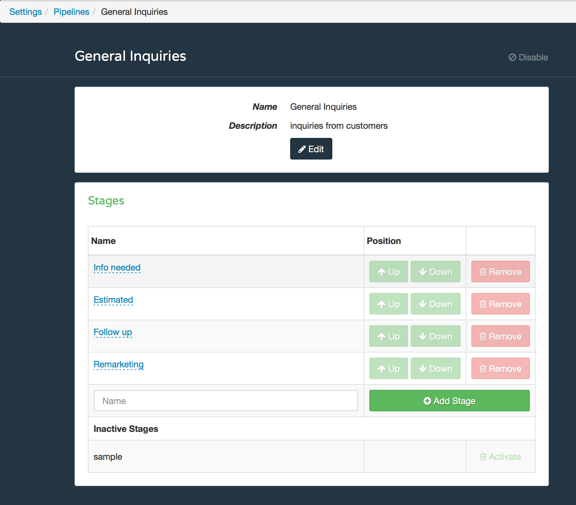Move Estimated stage up
Image resolution: width=576 pixels, height=505 pixels.
(389, 304)
